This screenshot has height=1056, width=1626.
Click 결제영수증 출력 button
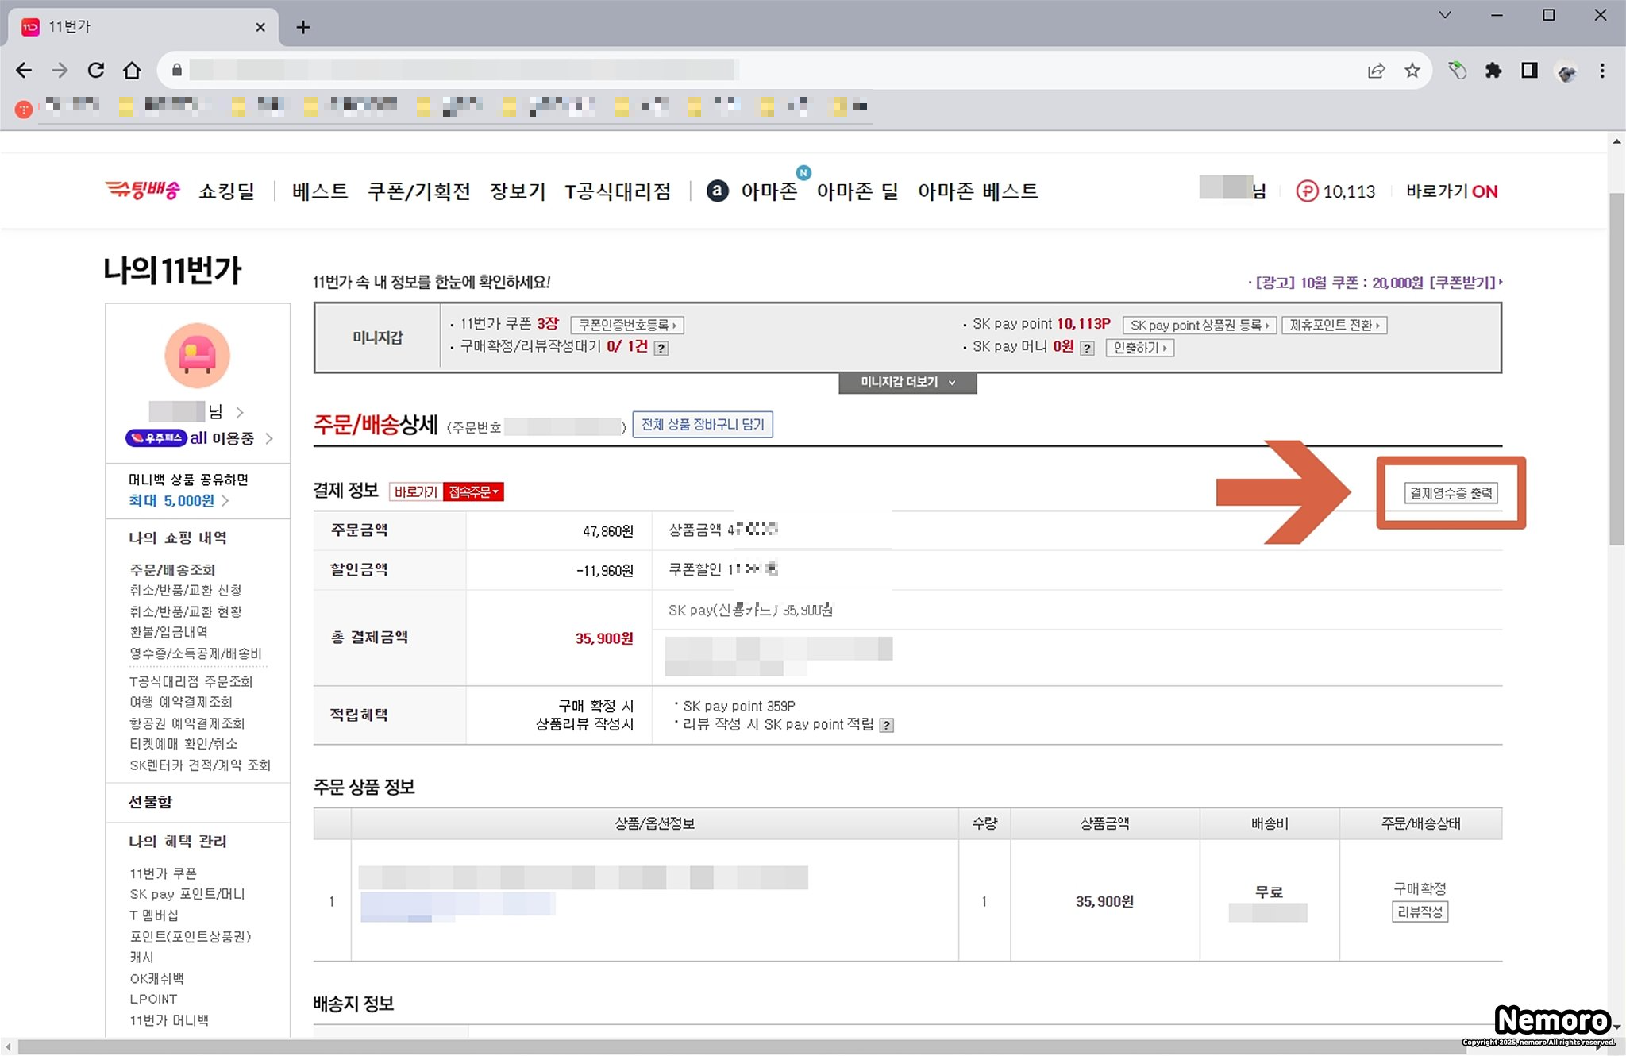coord(1451,493)
